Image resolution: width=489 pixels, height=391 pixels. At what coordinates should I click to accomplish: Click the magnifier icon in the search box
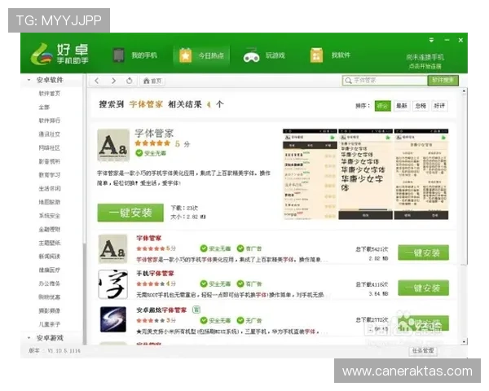pos(348,81)
